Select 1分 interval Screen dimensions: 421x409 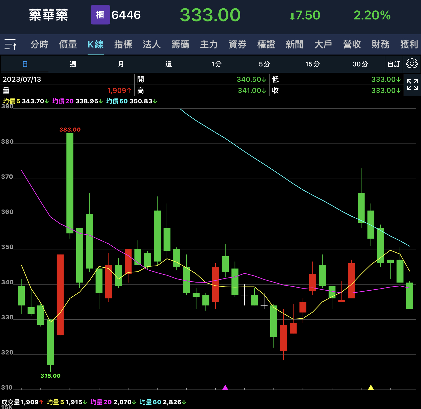click(x=216, y=64)
